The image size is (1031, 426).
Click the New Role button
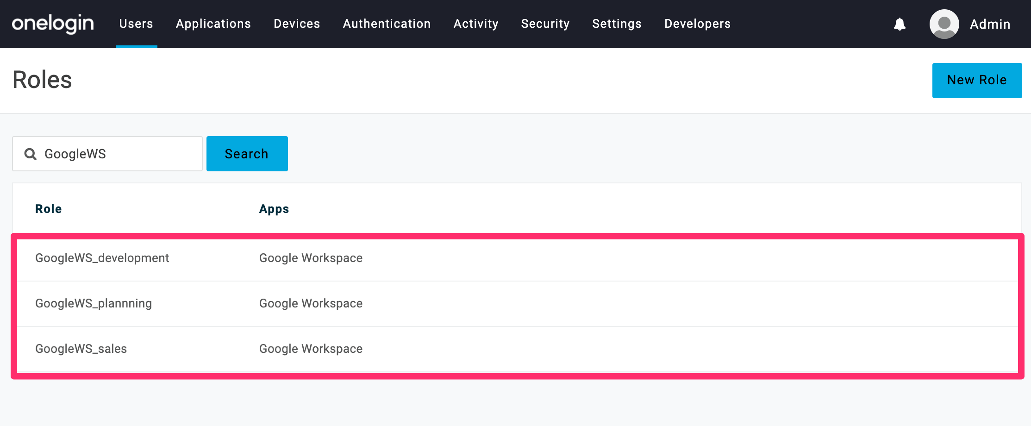tap(977, 81)
